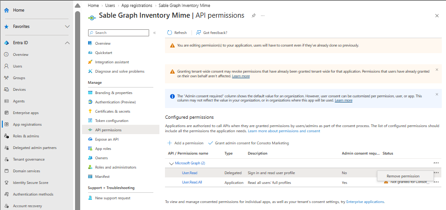Open Authentication methods

pyautogui.click(x=33, y=194)
